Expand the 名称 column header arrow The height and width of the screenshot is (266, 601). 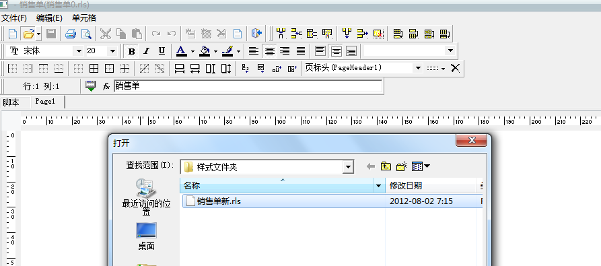click(x=380, y=186)
